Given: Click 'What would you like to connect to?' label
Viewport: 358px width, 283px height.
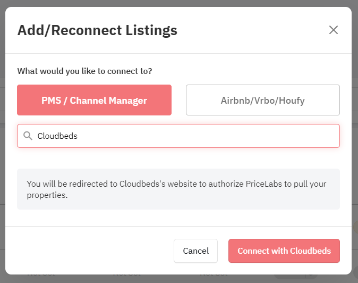Looking at the screenshot, I should [x=84, y=71].
